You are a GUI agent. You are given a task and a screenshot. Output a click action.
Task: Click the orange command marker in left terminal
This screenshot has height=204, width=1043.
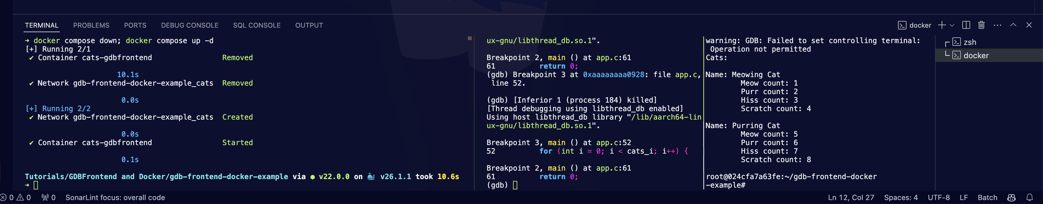470,38
